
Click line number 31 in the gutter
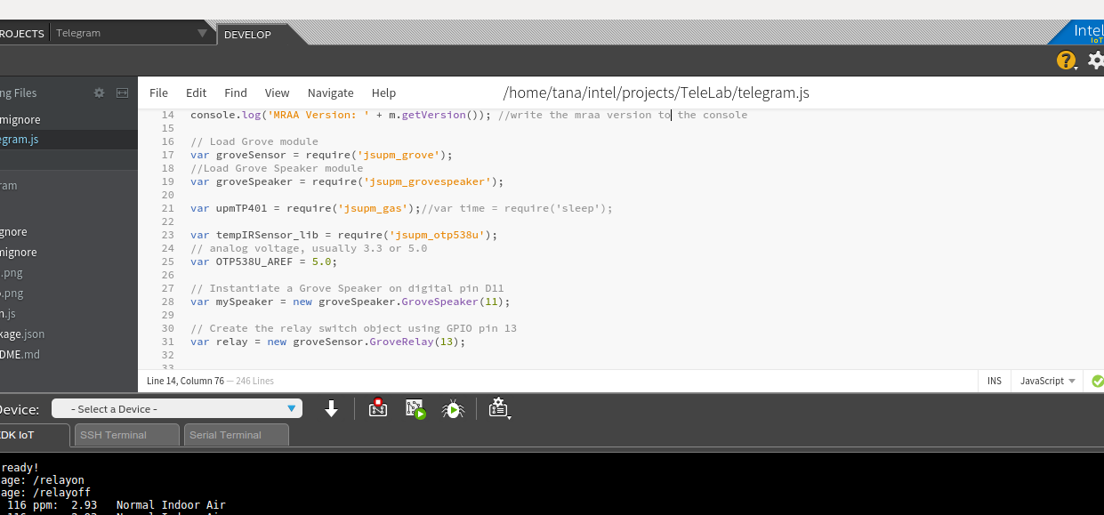tap(168, 342)
